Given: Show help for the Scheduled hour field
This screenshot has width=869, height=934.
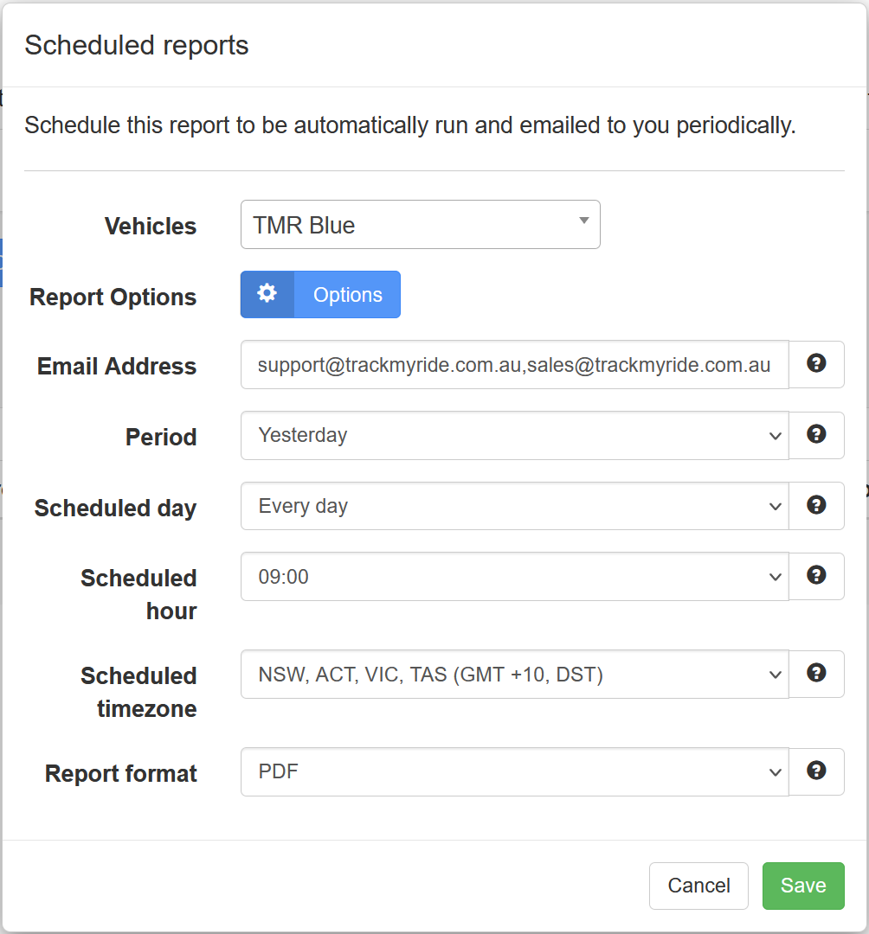Looking at the screenshot, I should tap(816, 575).
